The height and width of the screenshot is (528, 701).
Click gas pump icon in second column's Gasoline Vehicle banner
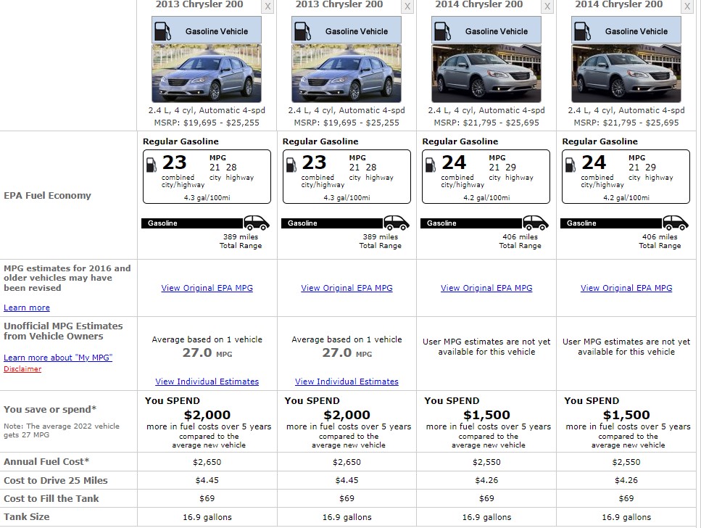coord(302,31)
